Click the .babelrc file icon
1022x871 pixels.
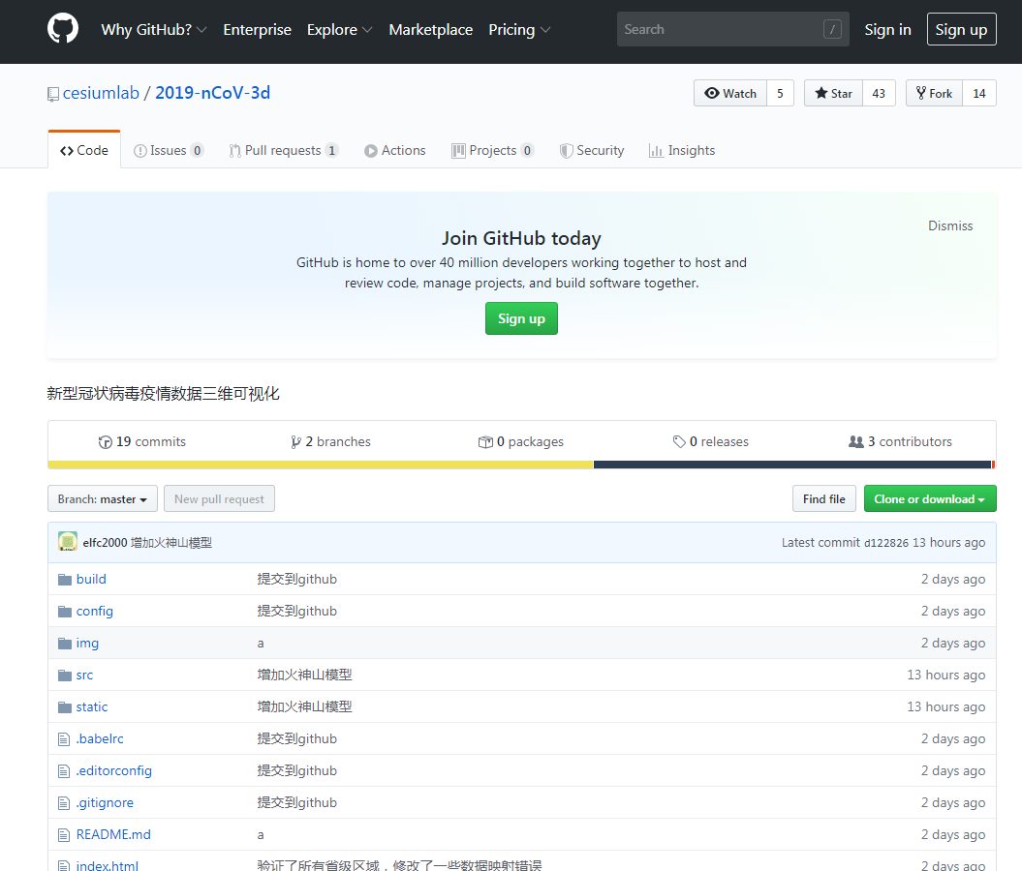64,738
